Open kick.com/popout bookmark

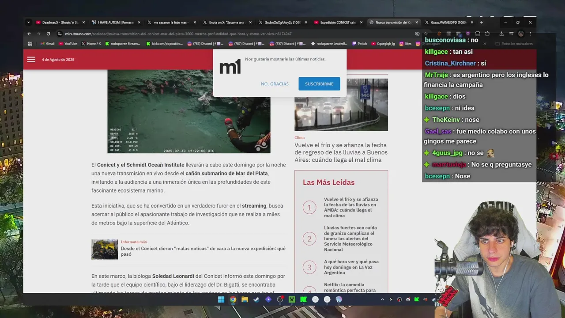click(x=164, y=44)
